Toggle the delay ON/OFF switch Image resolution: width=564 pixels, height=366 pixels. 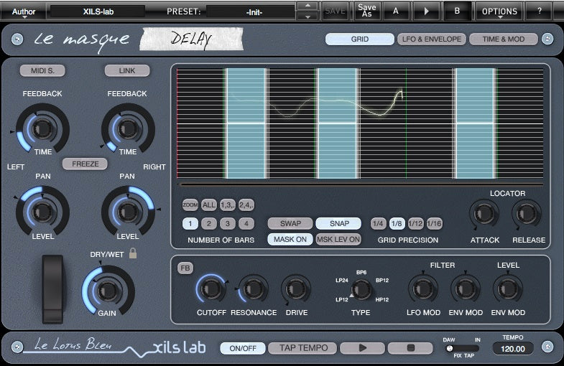(241, 348)
